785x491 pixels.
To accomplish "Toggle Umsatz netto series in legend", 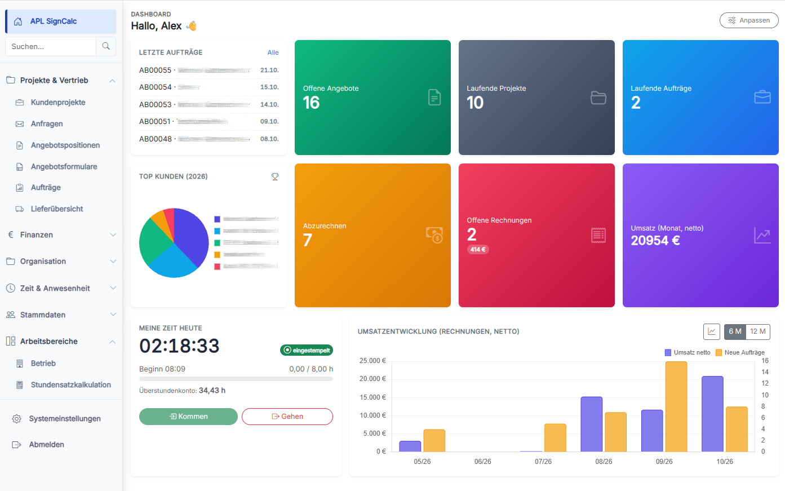I will point(688,352).
